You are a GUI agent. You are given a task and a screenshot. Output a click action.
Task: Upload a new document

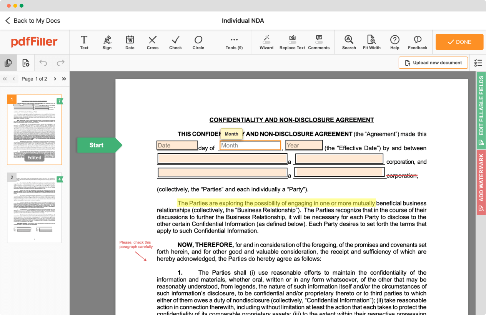433,63
